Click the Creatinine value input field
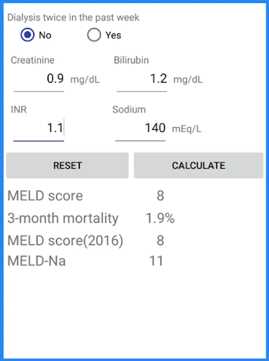Screen dimensions: 269x361 point(39,79)
